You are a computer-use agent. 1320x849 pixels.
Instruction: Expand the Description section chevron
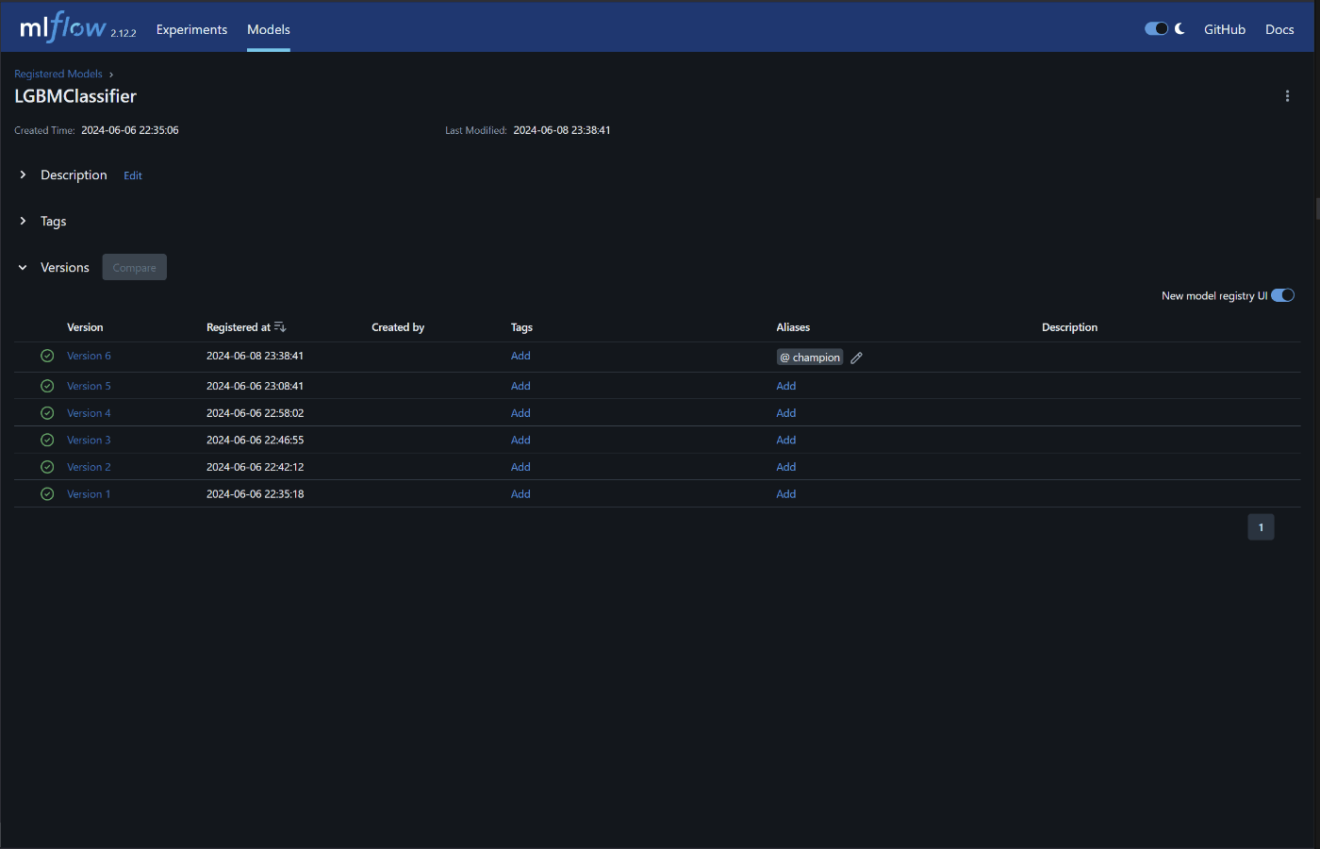tap(23, 175)
